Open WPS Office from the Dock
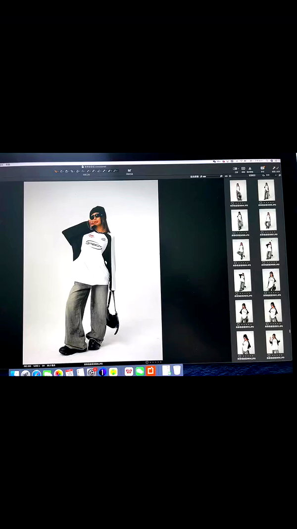Screen dimensions: 297x529 (x=129, y=371)
